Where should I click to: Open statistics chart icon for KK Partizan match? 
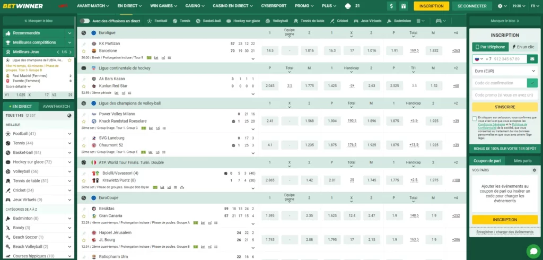[x=156, y=57]
